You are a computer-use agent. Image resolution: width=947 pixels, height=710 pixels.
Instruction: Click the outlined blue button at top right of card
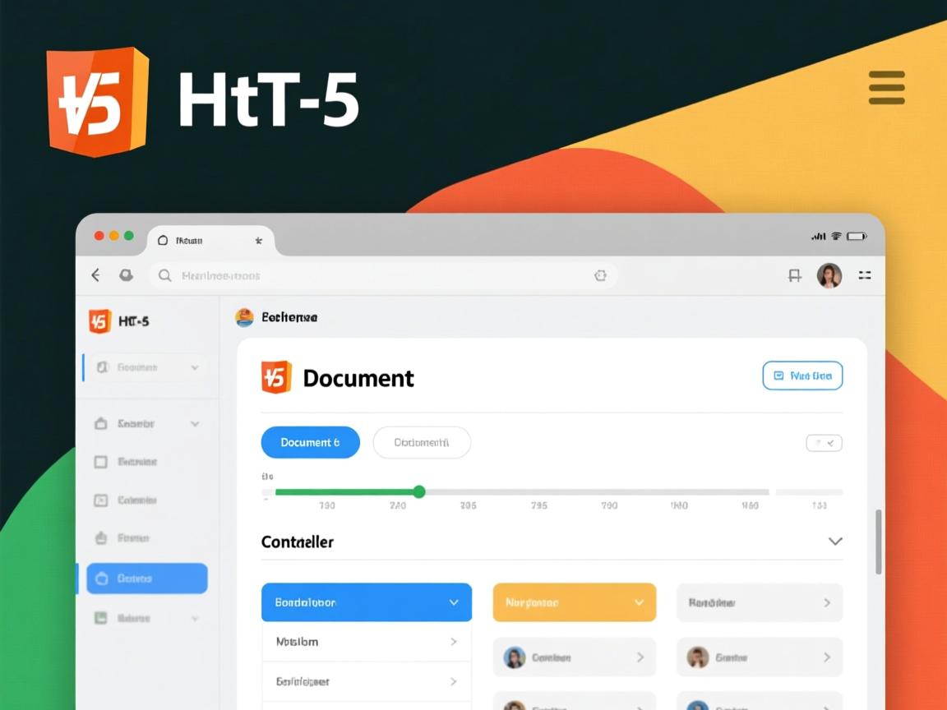point(802,376)
